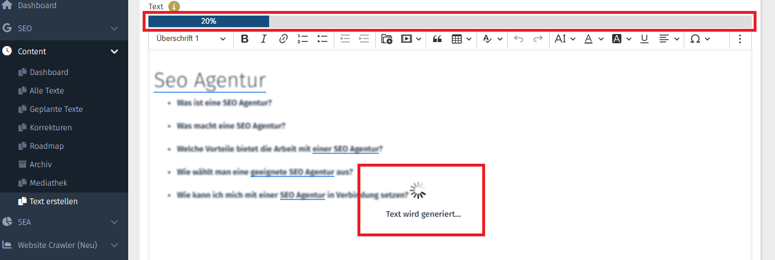
Task: Open file manager to insert image
Action: click(387, 39)
